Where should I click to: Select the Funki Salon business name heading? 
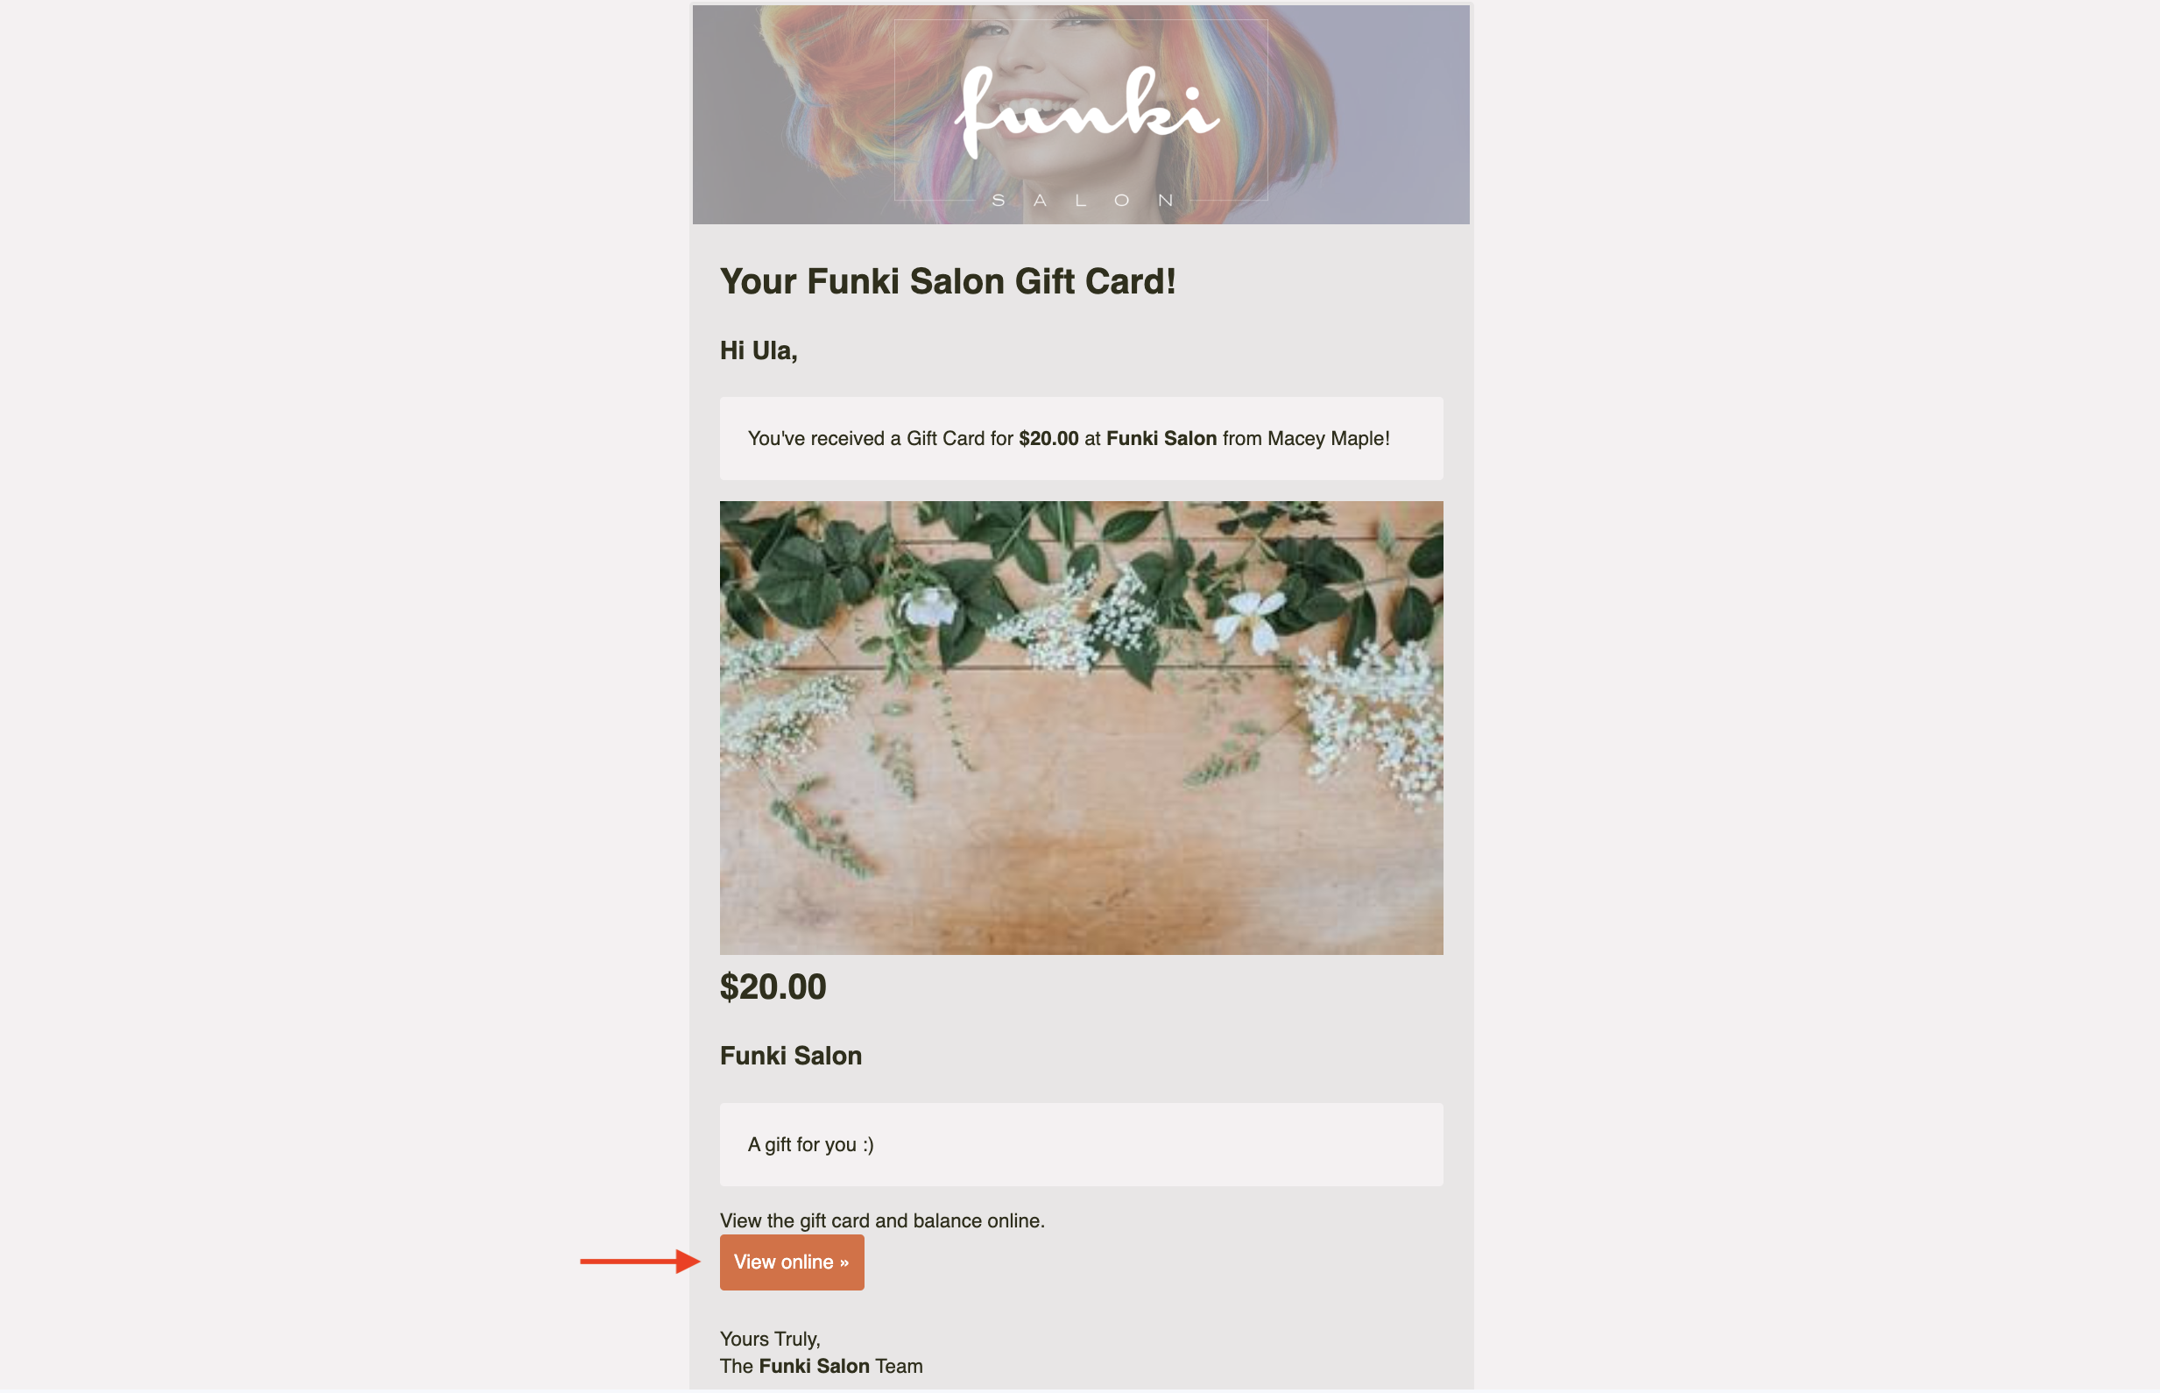(x=790, y=1055)
